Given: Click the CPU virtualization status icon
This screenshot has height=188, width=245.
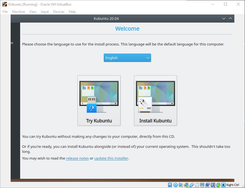Looking at the screenshot, I should 213,185.
